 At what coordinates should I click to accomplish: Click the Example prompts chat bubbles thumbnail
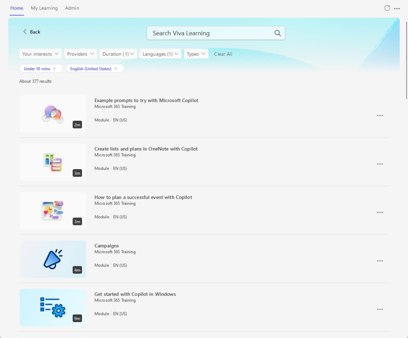click(x=53, y=114)
